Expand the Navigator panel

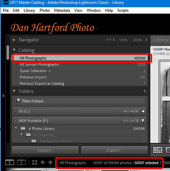pos(14,40)
